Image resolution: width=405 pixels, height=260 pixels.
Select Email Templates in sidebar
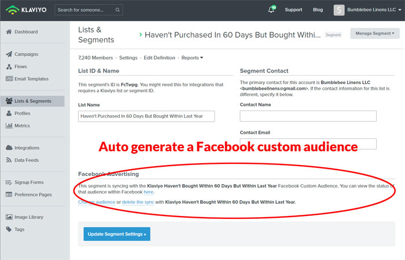(31, 79)
